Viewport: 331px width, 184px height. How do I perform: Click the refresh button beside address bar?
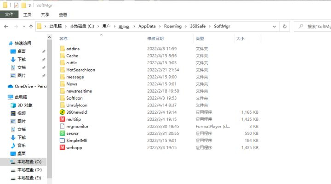(x=285, y=26)
